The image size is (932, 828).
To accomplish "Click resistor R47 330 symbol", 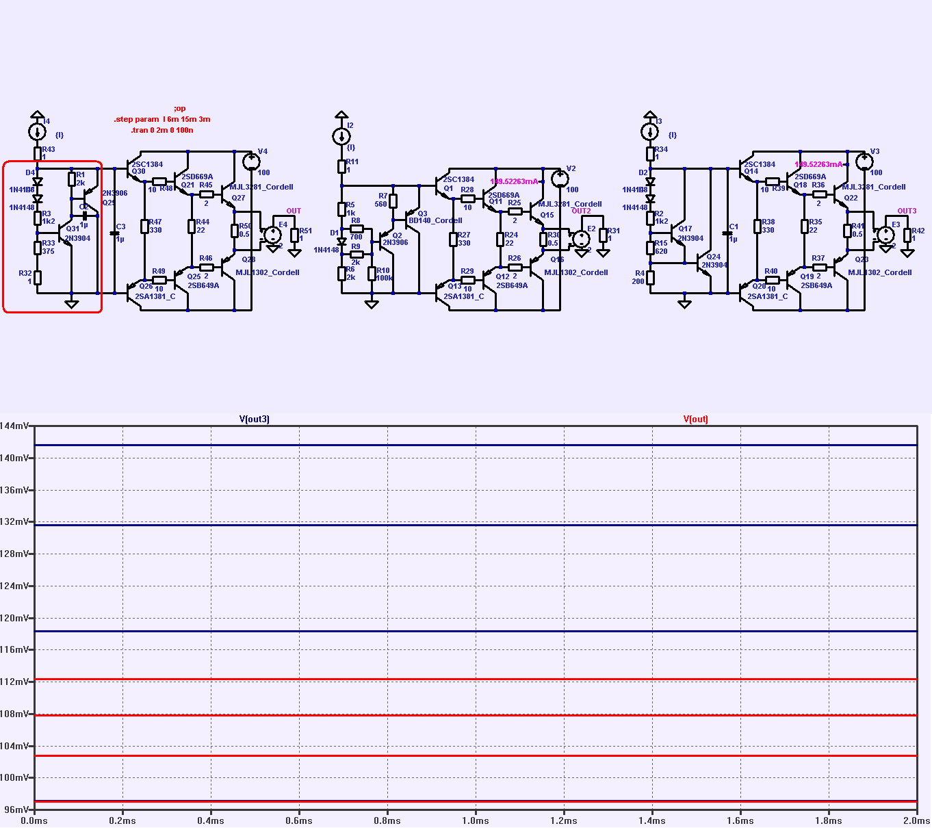I will [x=144, y=227].
